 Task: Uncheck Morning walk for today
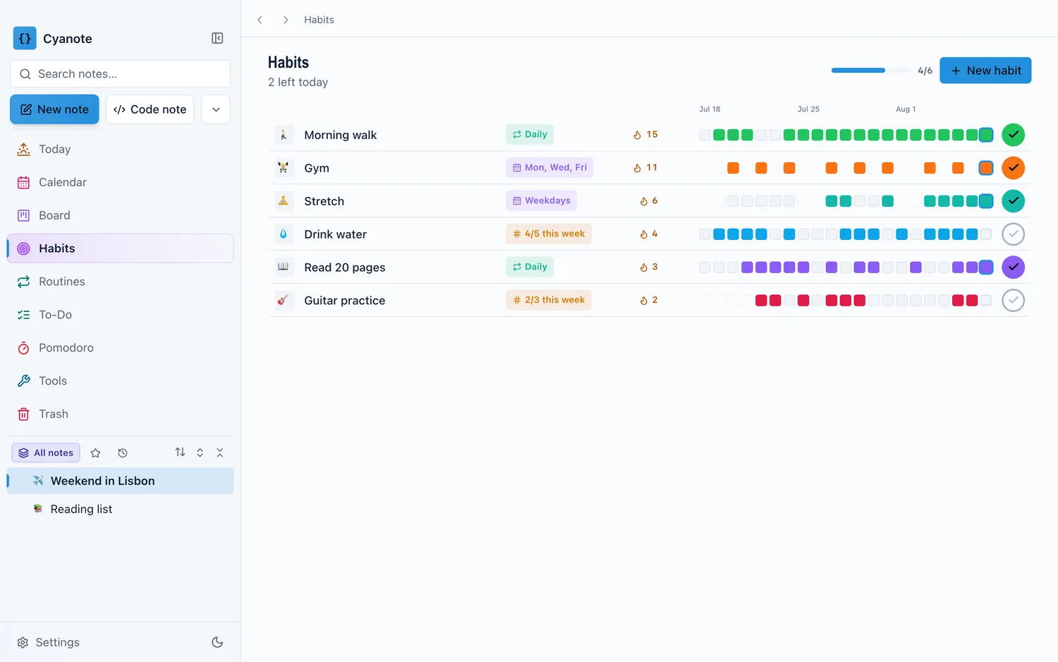(1013, 135)
